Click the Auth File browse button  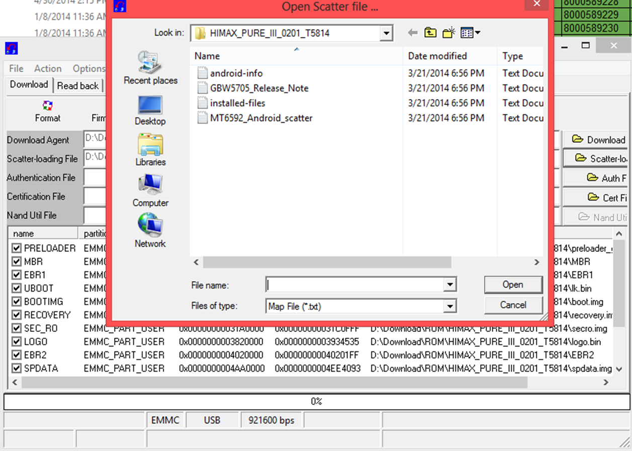point(596,178)
